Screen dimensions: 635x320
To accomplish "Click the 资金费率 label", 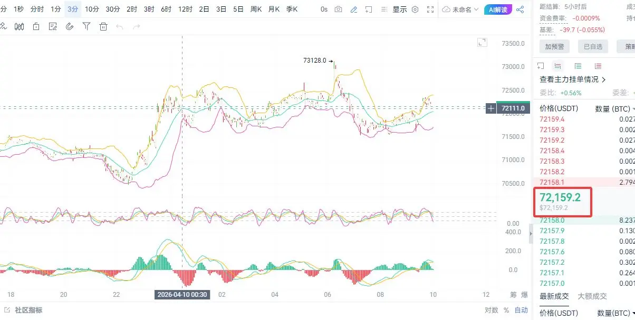I will pos(553,18).
